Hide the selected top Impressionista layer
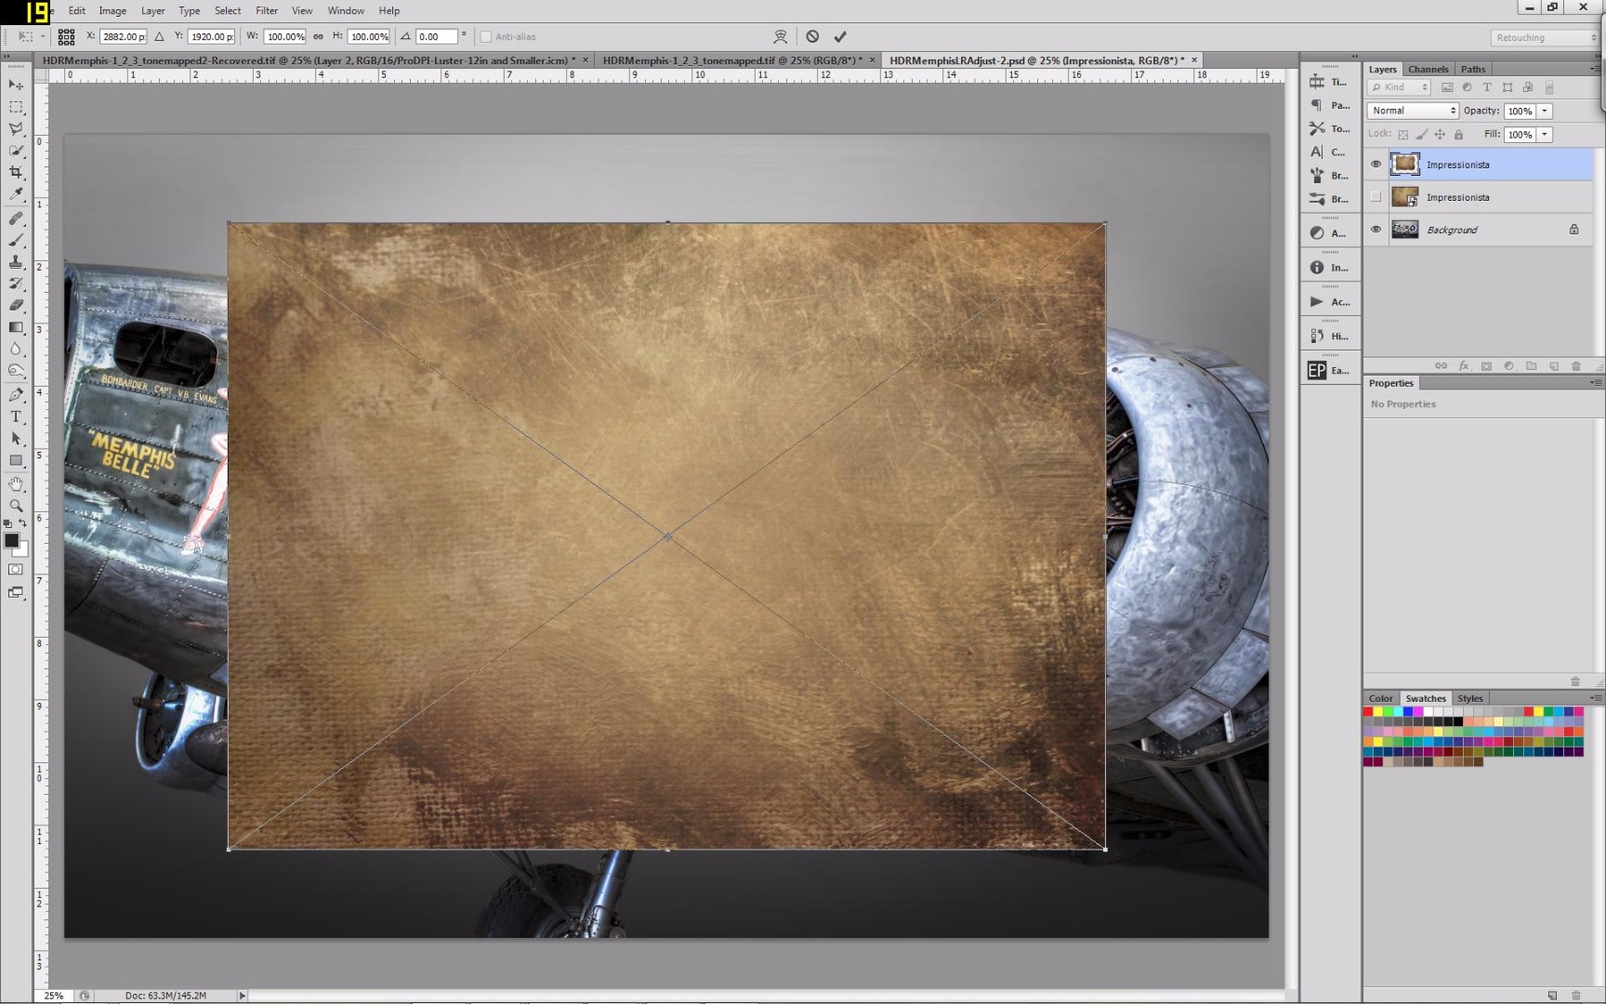Viewport: 1606px width, 1004px height. click(x=1376, y=165)
